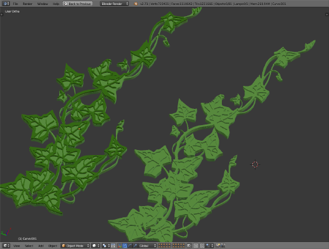Click the Blender logo icon in info bar

pyautogui.click(x=136, y=4)
